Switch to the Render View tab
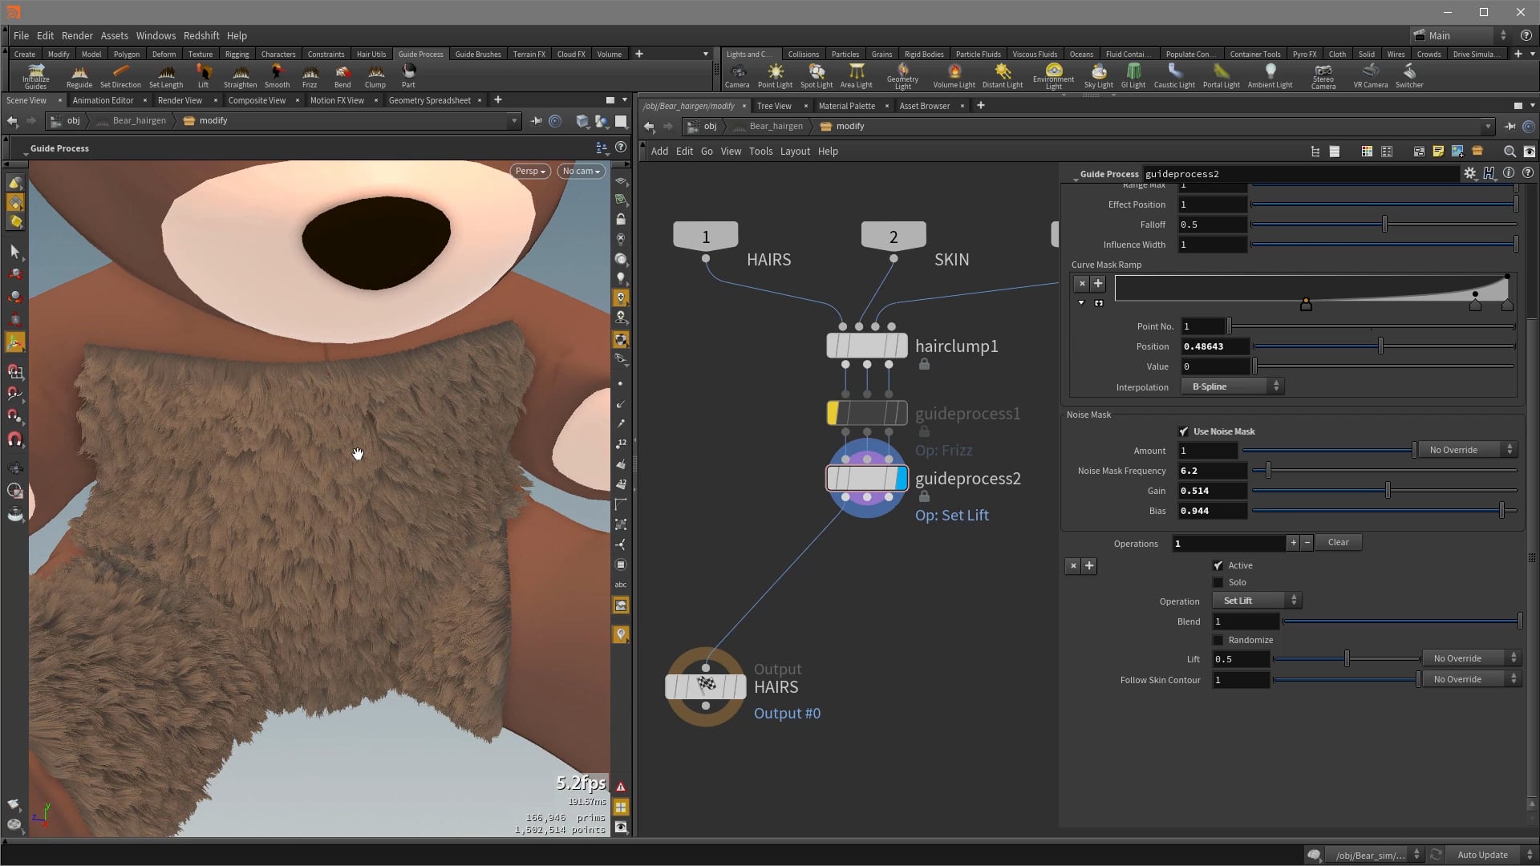The width and height of the screenshot is (1540, 866). tap(180, 100)
